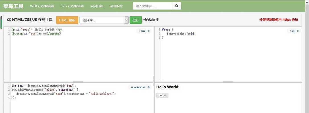Screen dimensions: 309x113
Task: Click the CSS panel label
Action: 292,31
